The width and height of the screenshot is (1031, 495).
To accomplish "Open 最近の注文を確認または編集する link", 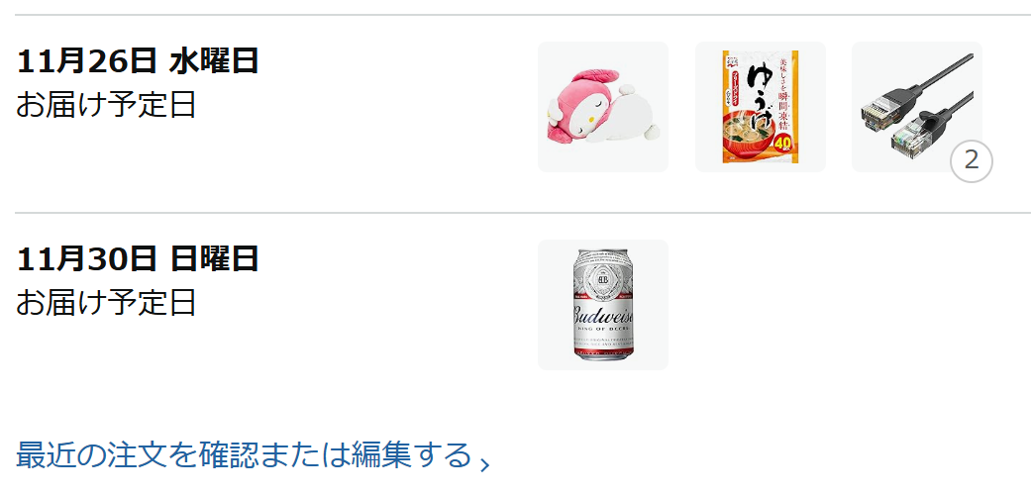I will (244, 454).
